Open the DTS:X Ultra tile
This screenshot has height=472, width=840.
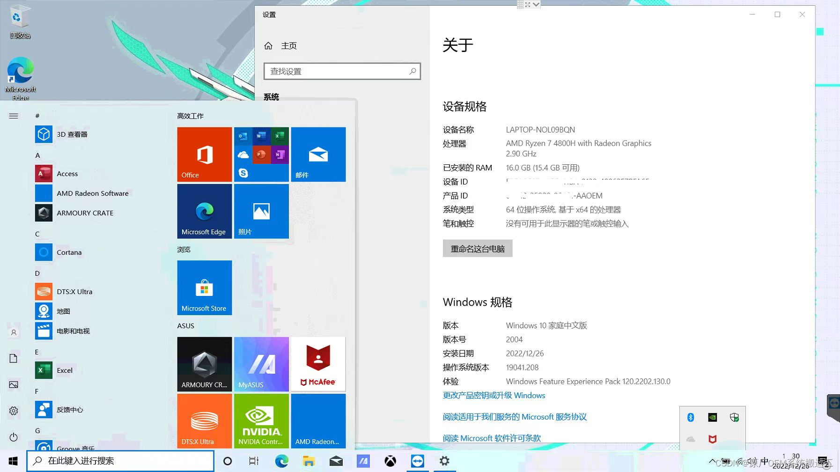(x=205, y=421)
